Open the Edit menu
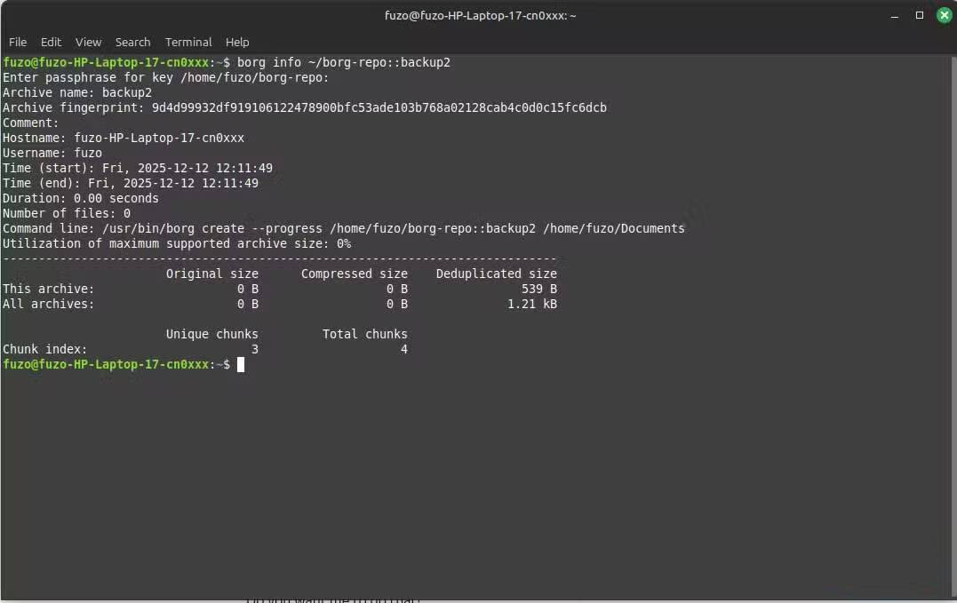 click(51, 42)
